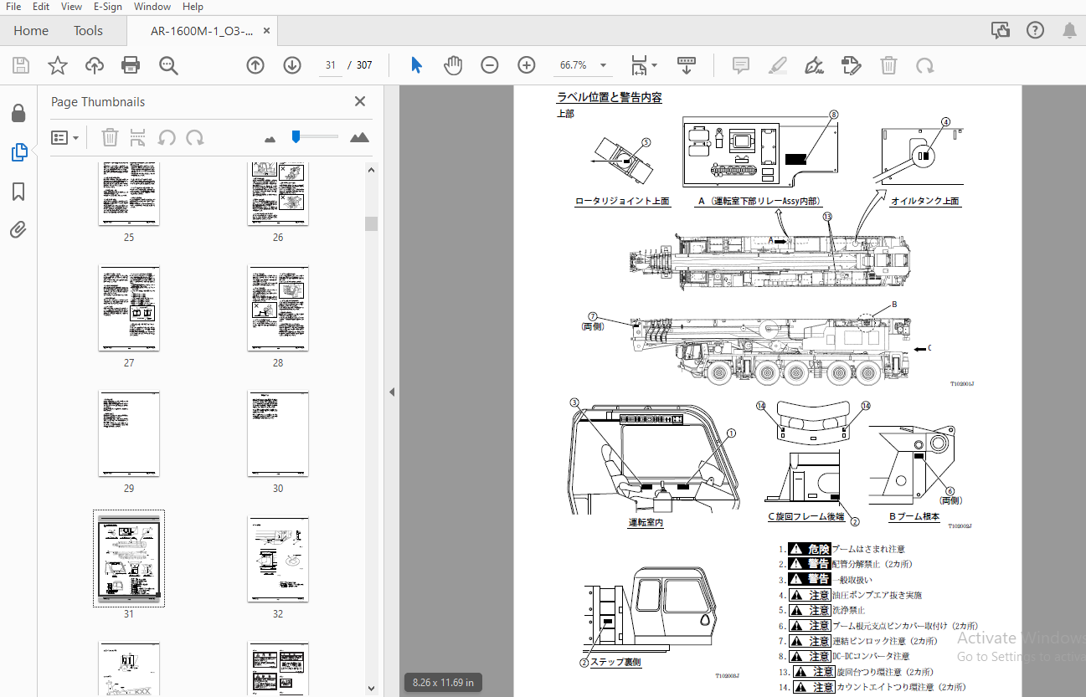Viewport: 1086px width, 697px height.
Task: Delete with the trash icon in the main toolbar
Action: coord(888,65)
